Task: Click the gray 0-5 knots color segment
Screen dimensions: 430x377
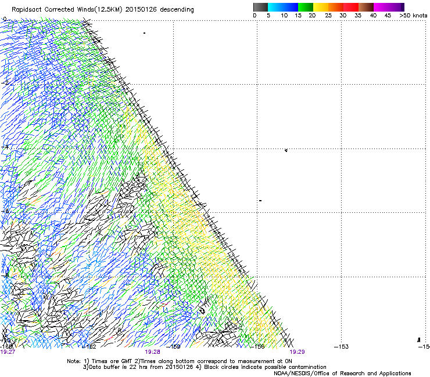Action: click(260, 7)
